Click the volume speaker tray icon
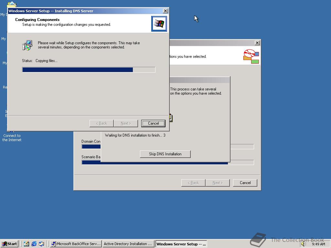Screen dimensions: 331x248 pos(303,244)
